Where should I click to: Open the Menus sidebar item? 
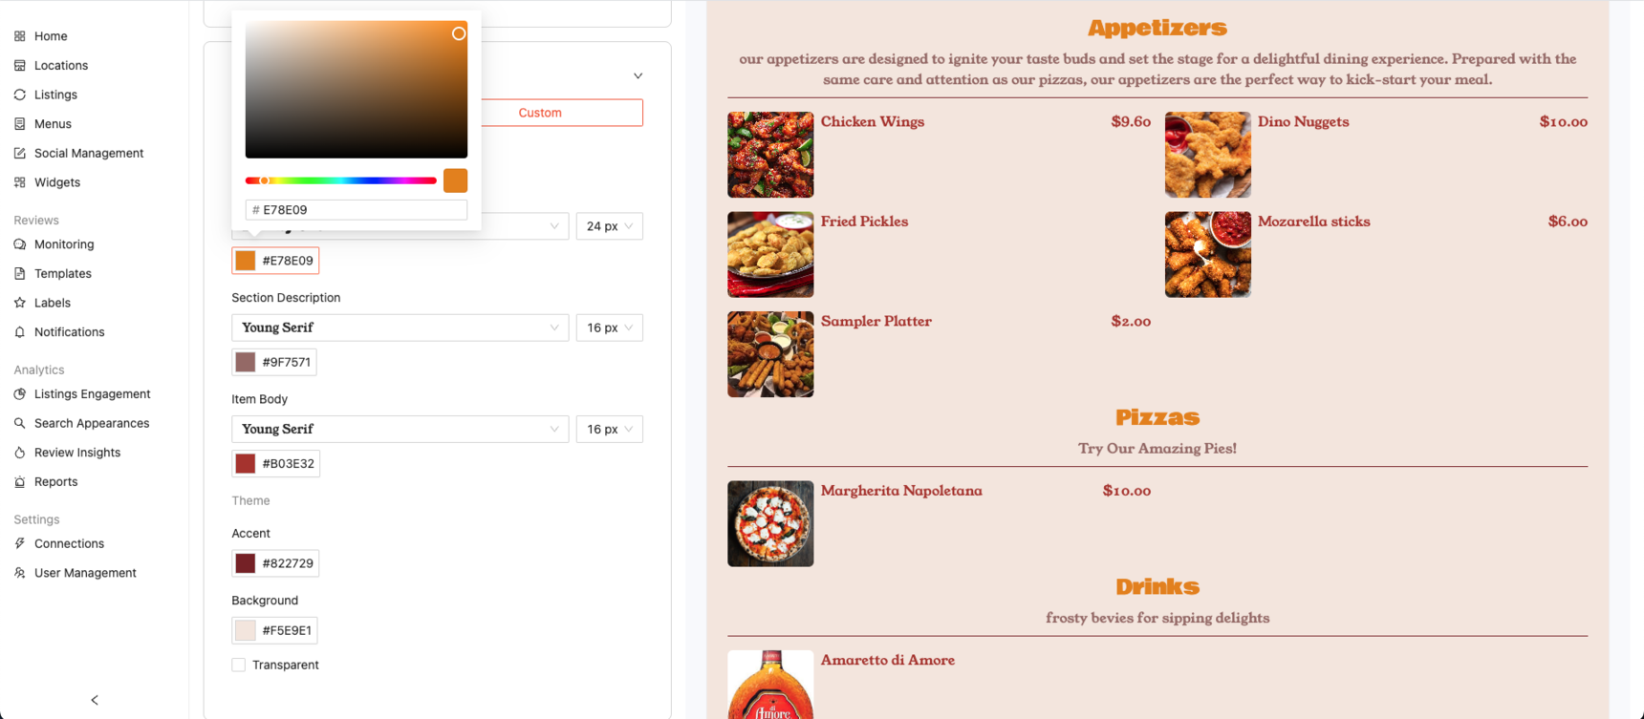tap(53, 124)
